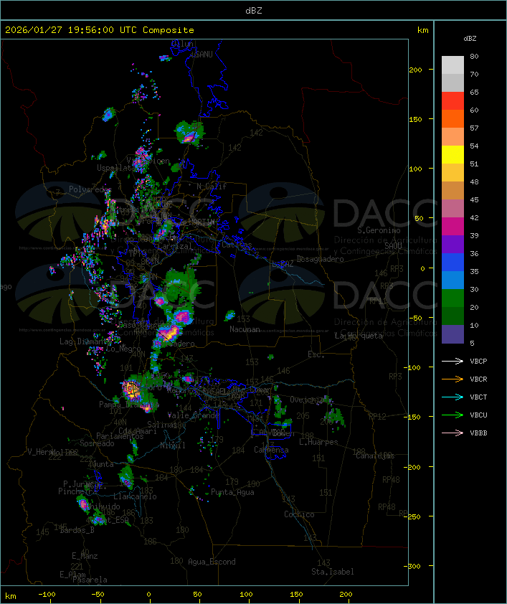Click the pink VBBB arrow icon
Screen dimensions: 507x604
coord(453,433)
